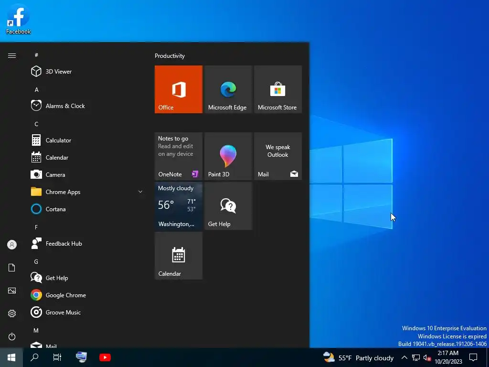The image size is (489, 367).
Task: Open Groove Music
Action: (x=87, y=312)
